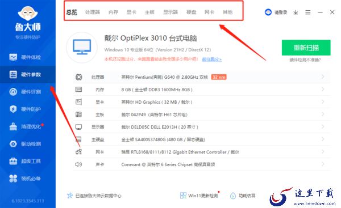Open the download manager arrow icon
The width and height of the screenshot is (341, 208).
coord(296,12)
